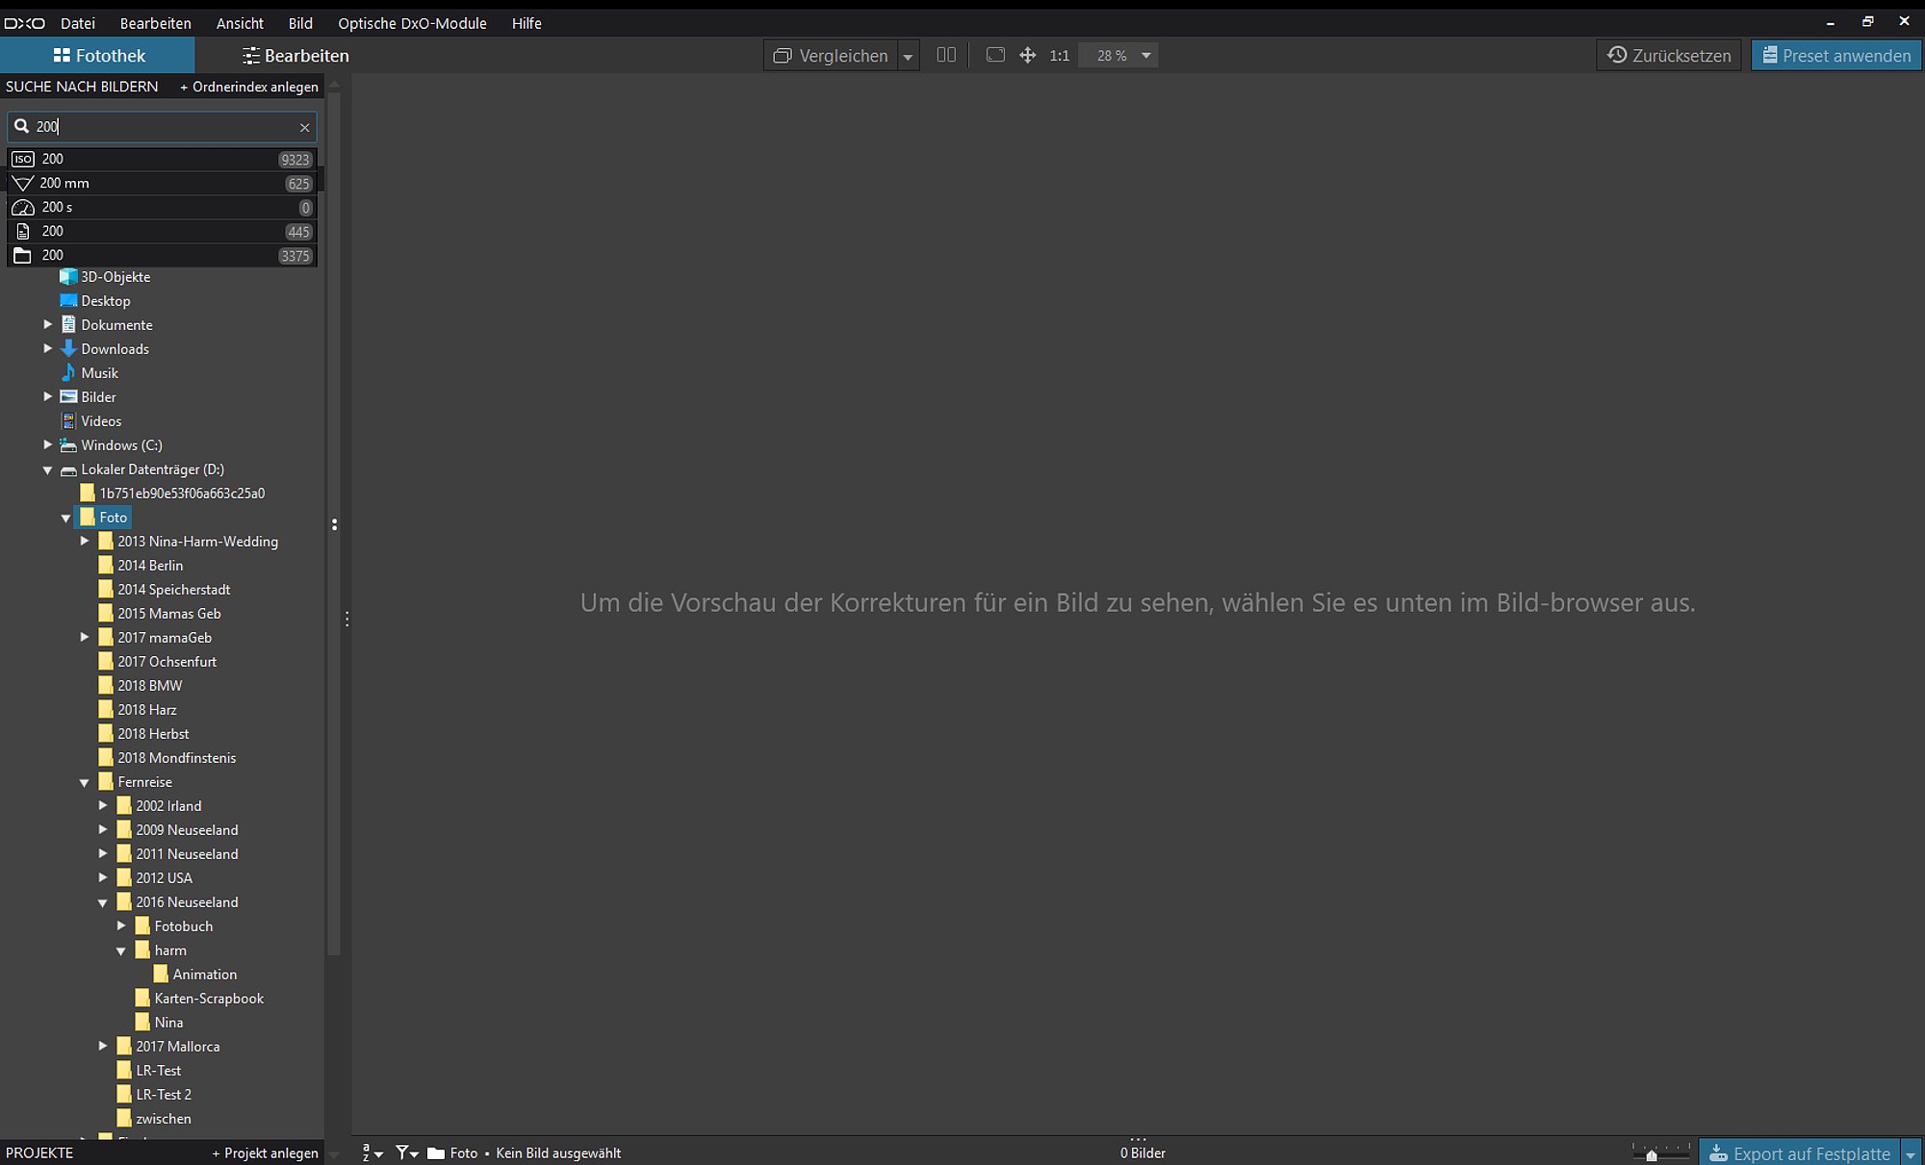Open the Vergleichen dropdown arrow
The image size is (1925, 1165).
[x=908, y=56]
